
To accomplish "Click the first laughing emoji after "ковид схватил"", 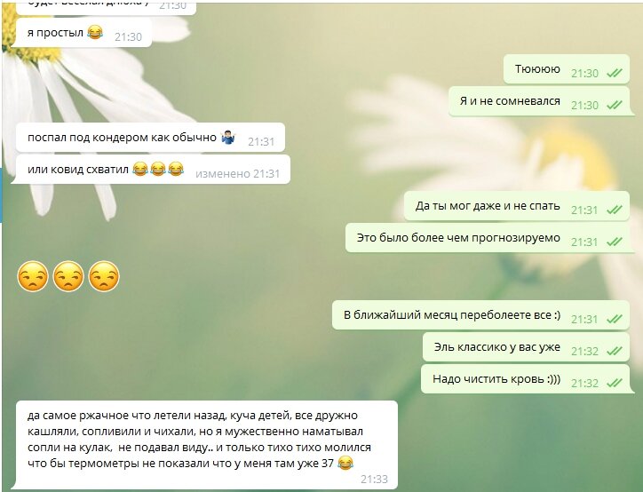I will (x=139, y=169).
